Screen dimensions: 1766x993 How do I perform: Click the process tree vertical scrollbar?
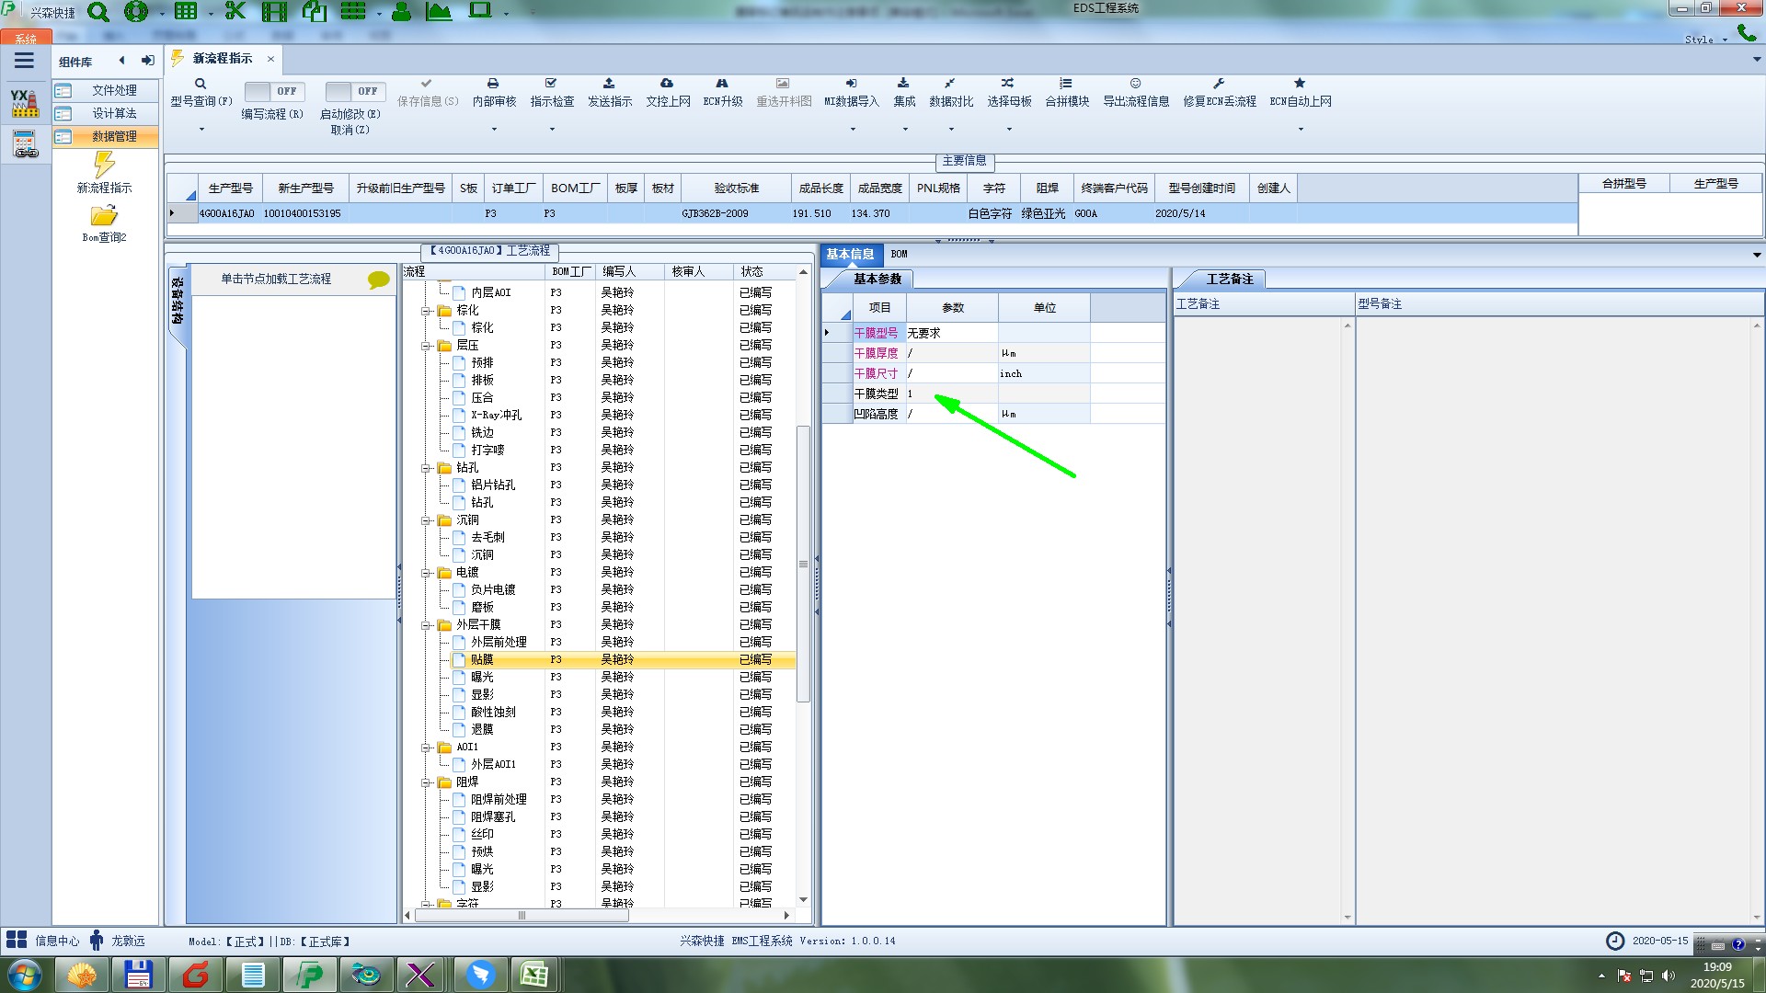(x=803, y=564)
